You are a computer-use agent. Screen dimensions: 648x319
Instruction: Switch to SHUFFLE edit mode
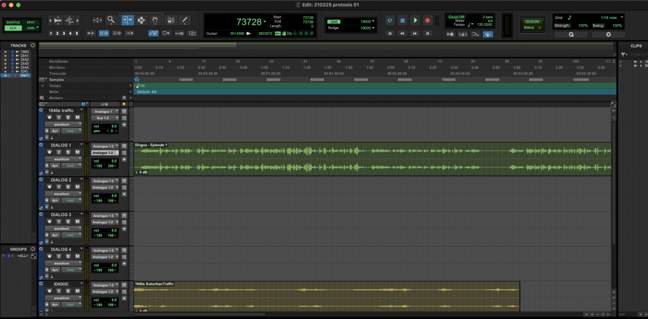click(x=13, y=22)
